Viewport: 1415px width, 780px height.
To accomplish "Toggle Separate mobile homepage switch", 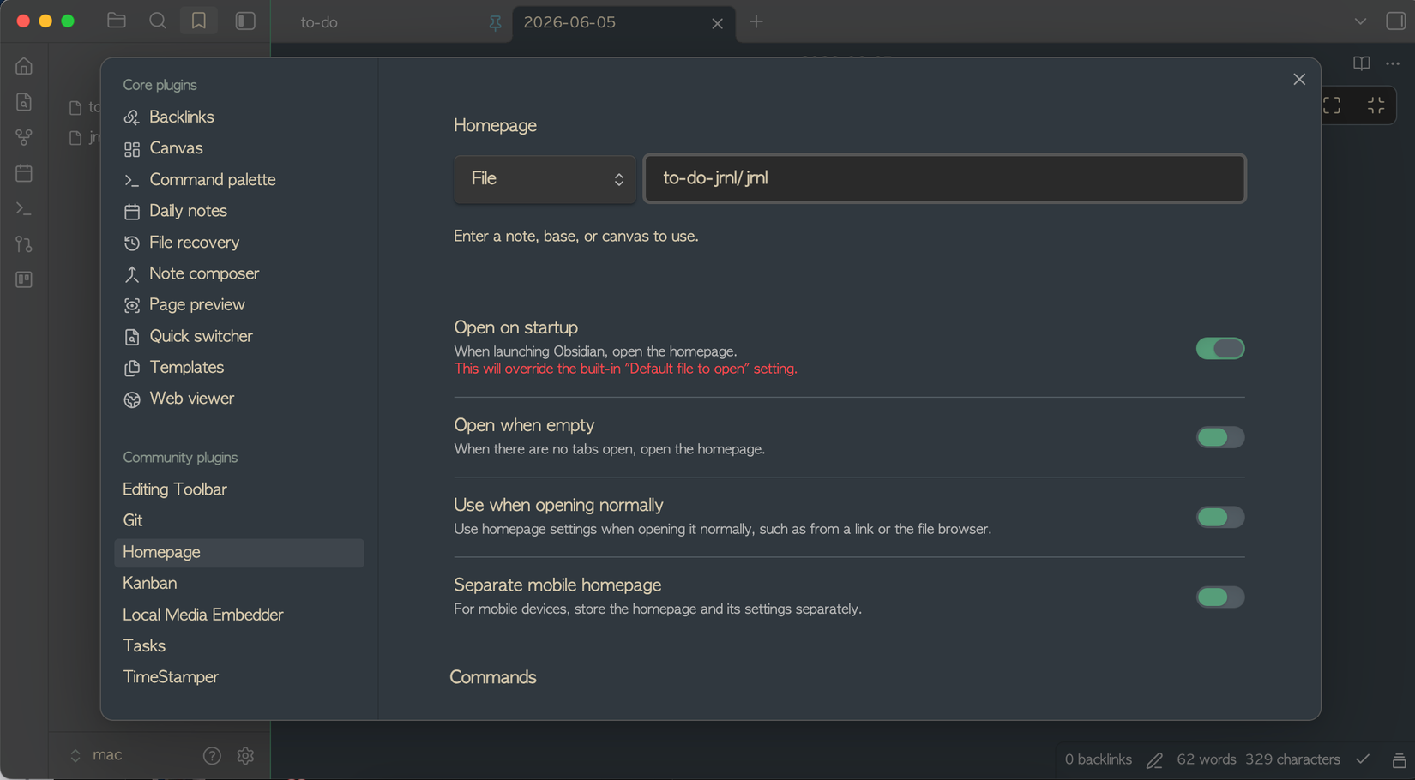I will 1220,597.
